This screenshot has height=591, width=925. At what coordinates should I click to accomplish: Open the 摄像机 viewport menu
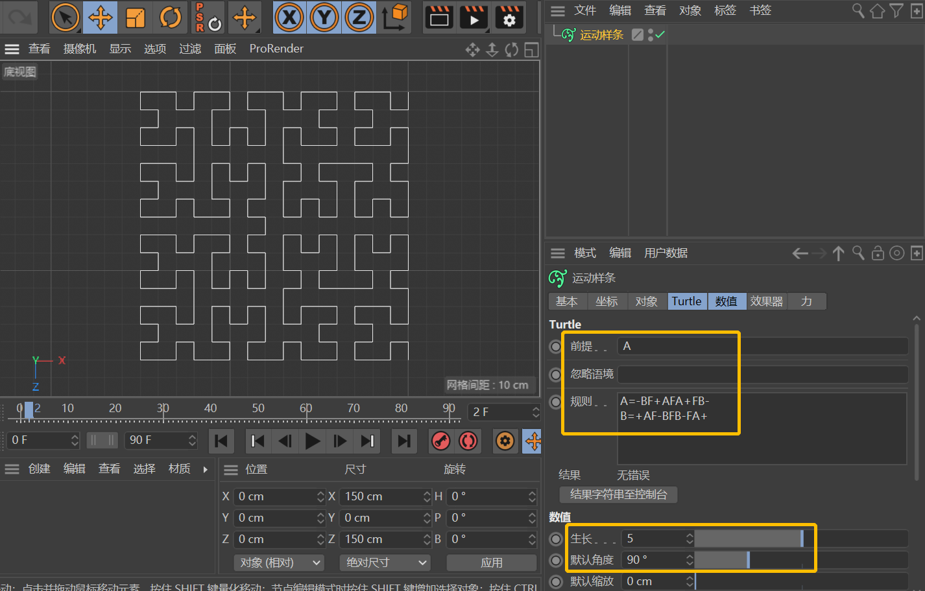click(x=79, y=49)
